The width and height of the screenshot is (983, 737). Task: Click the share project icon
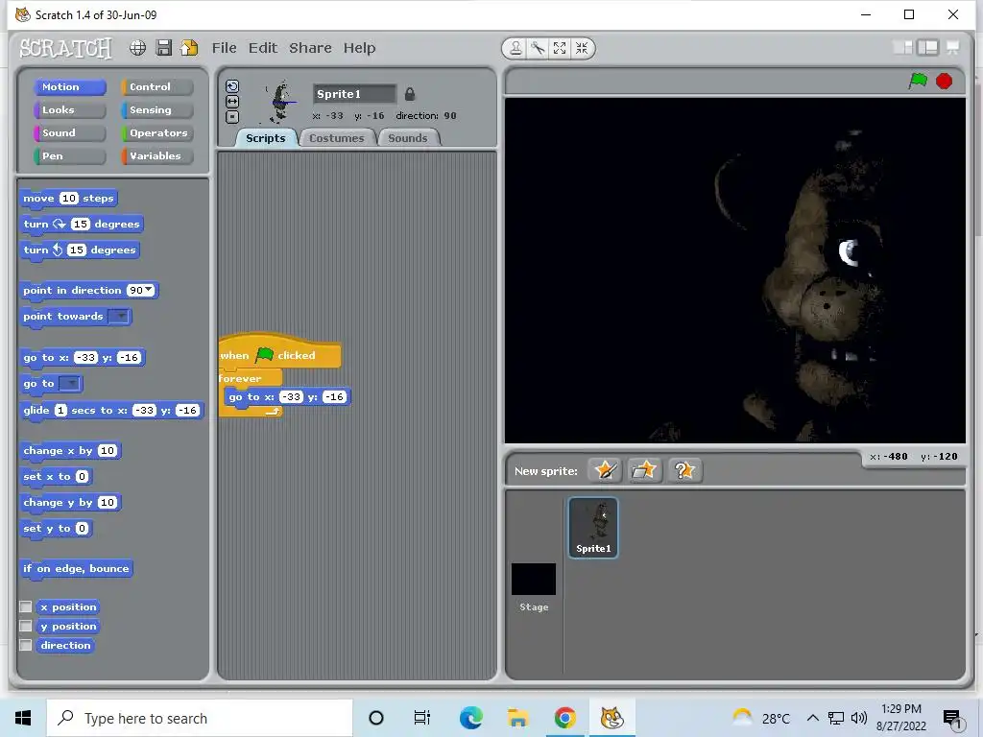coord(189,48)
